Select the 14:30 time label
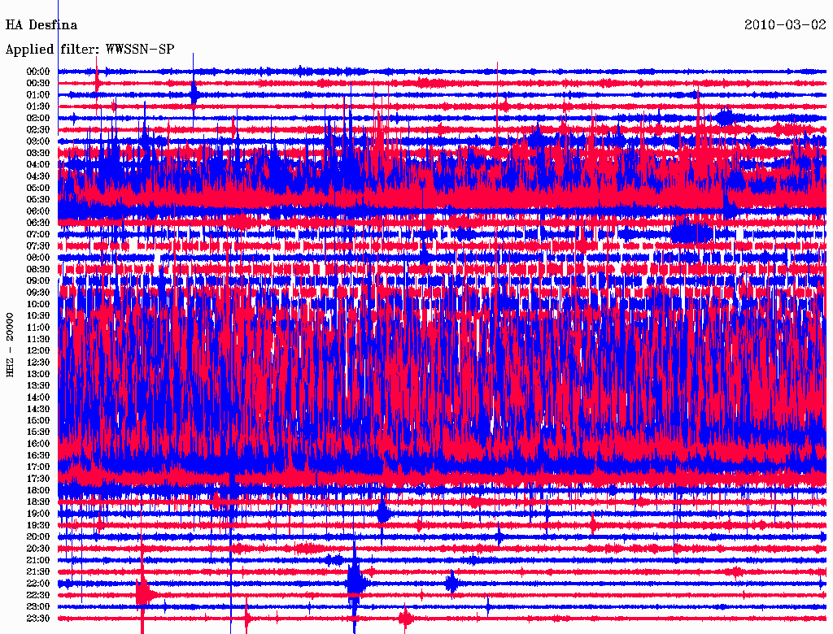This screenshot has height=634, width=833. pyautogui.click(x=38, y=409)
